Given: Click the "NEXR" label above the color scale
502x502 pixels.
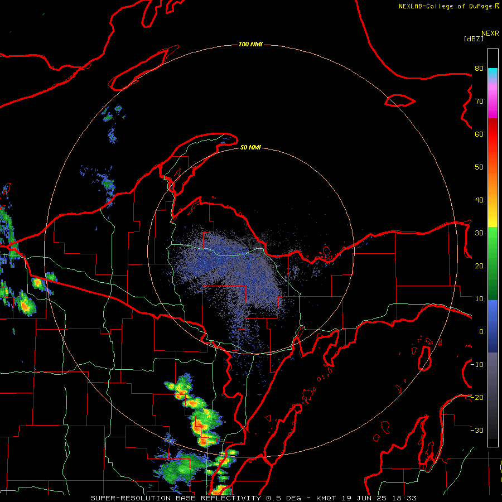Looking at the screenshot, I should [490, 33].
